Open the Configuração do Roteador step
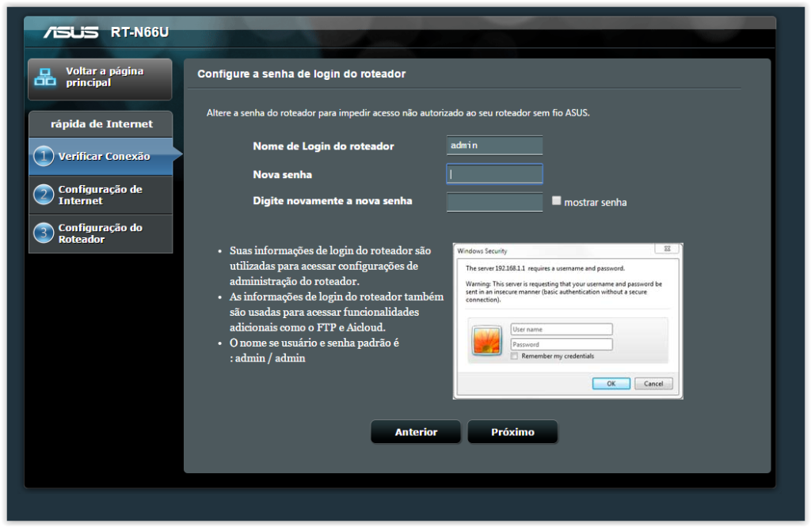 [101, 233]
